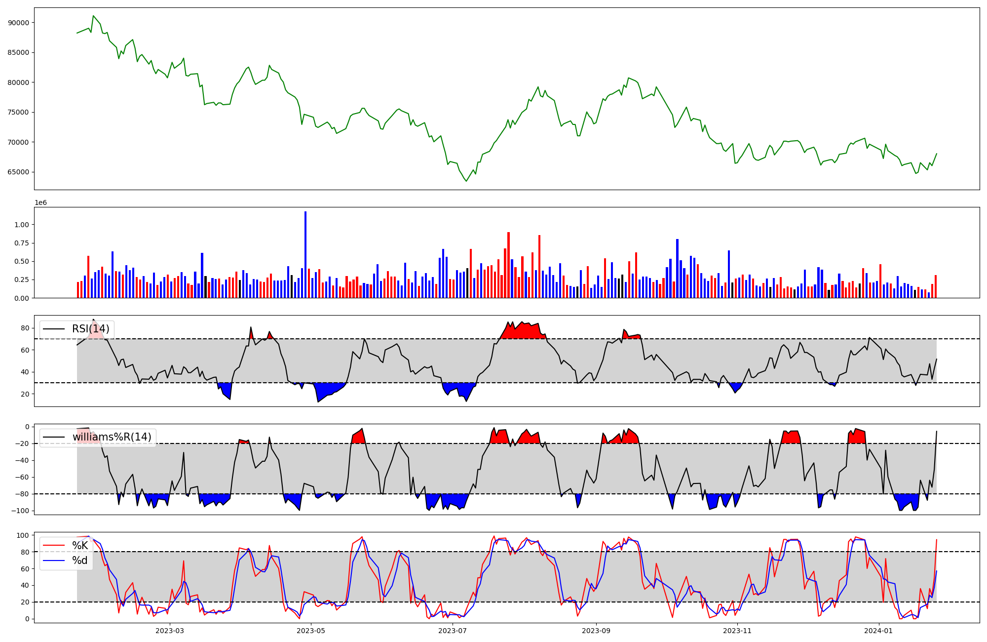The height and width of the screenshot is (642, 987).
Task: Click the 2023-09 date tick label
Action: (x=596, y=631)
